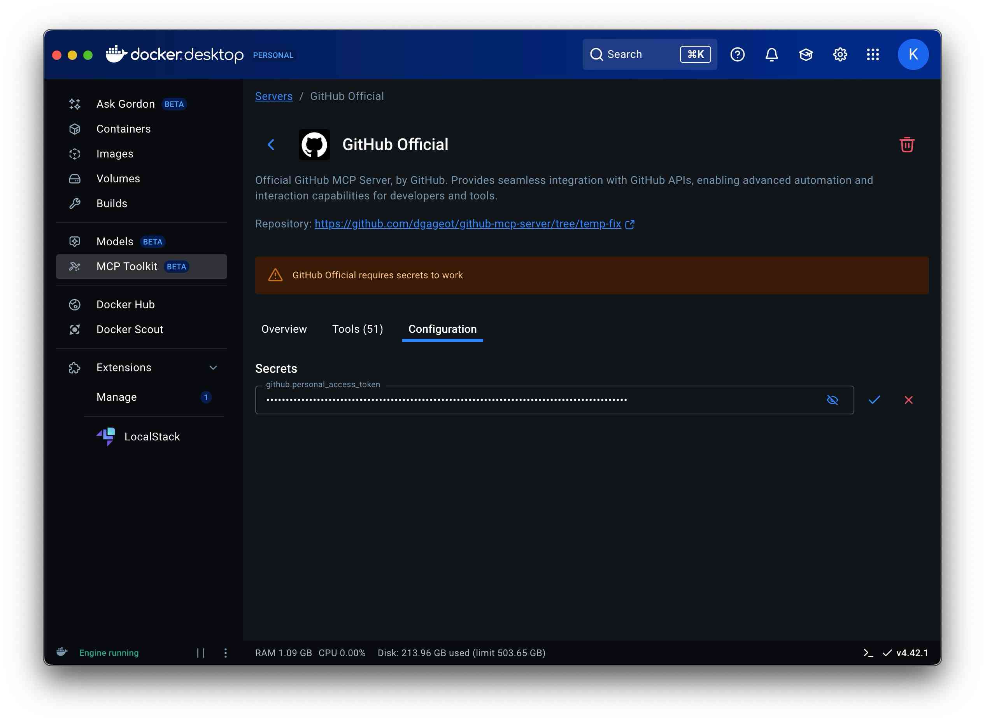
Task: Open the help question mark icon
Action: click(x=737, y=55)
